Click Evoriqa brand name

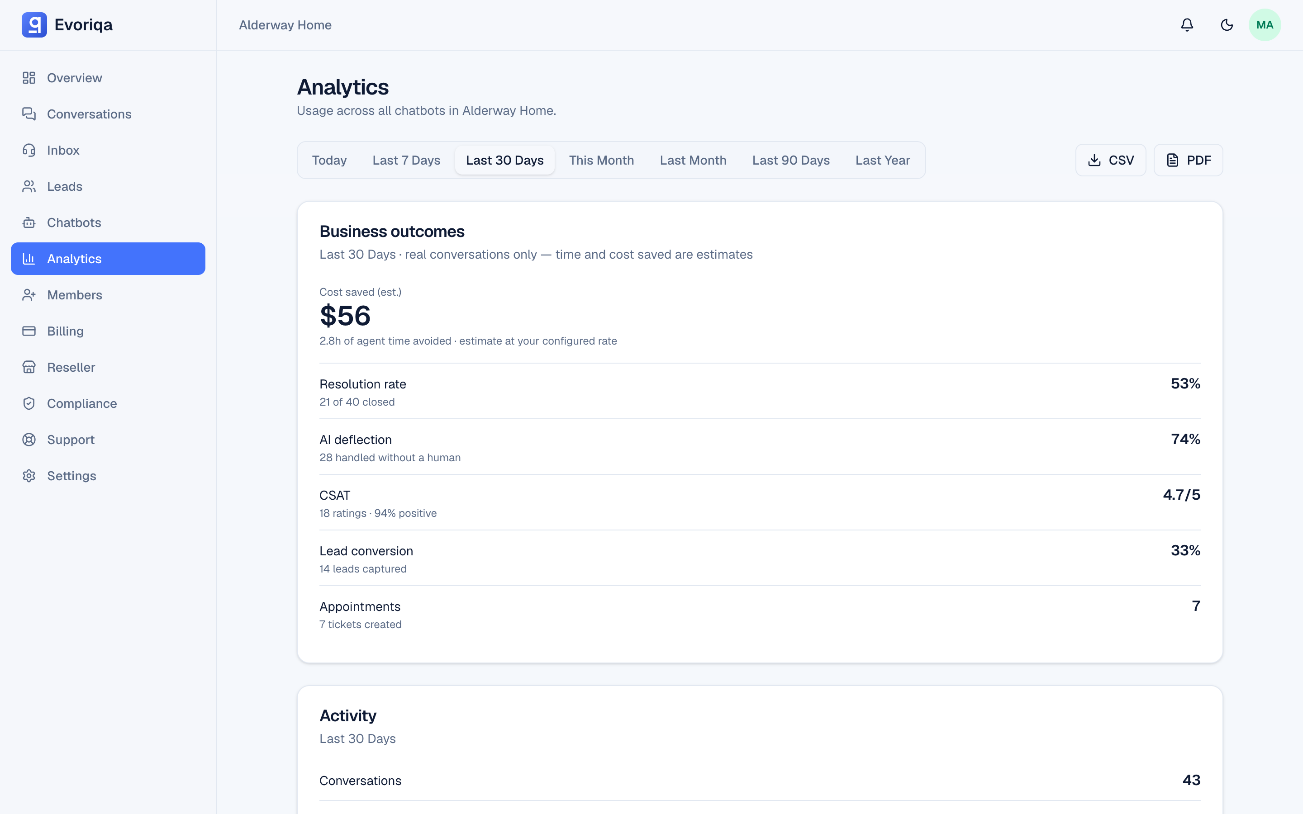coord(83,25)
